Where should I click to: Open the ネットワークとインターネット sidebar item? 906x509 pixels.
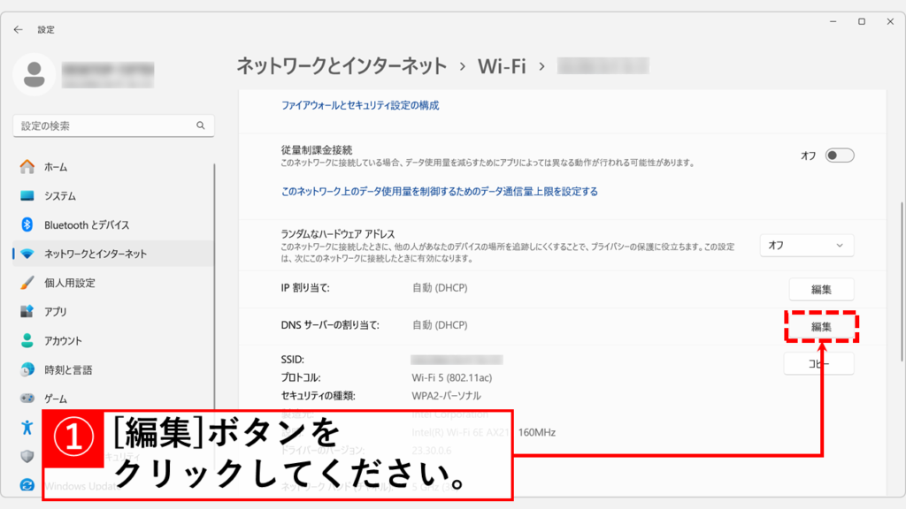[x=96, y=254]
